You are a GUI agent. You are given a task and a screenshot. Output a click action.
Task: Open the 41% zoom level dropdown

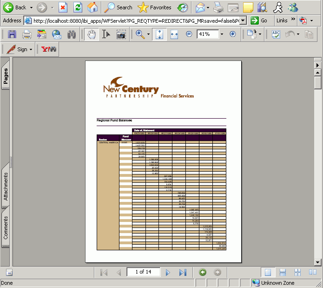click(222, 34)
